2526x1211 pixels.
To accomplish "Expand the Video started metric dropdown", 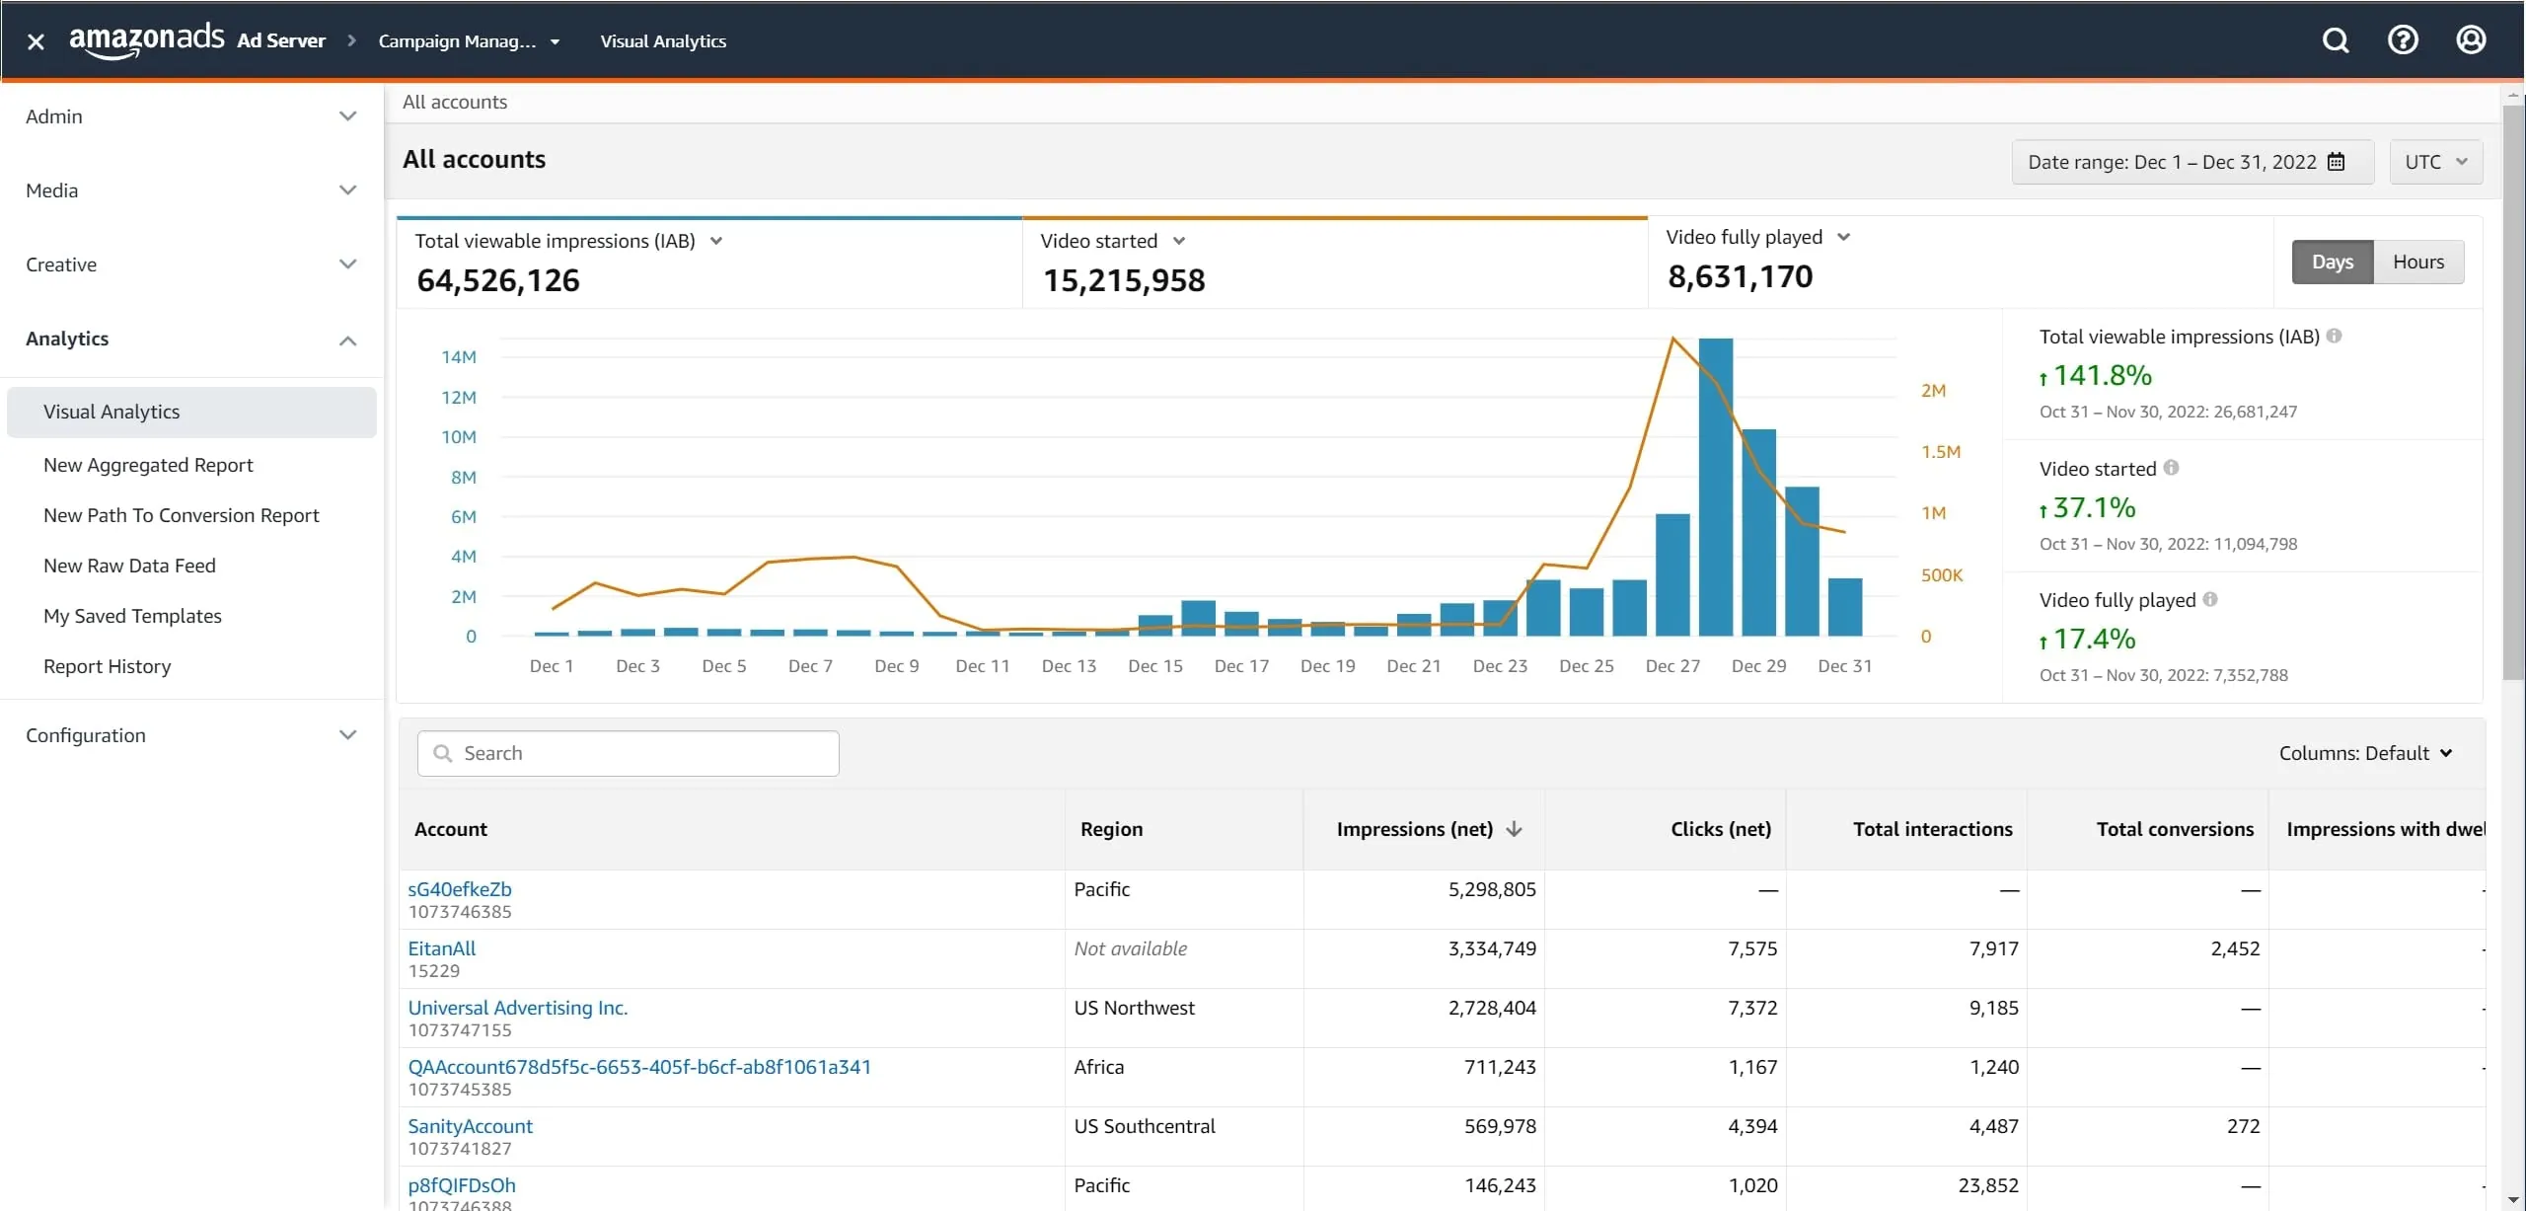I will coord(1179,241).
